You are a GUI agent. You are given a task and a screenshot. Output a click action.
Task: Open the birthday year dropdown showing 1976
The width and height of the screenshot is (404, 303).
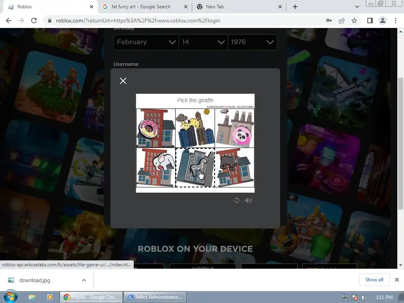[252, 42]
